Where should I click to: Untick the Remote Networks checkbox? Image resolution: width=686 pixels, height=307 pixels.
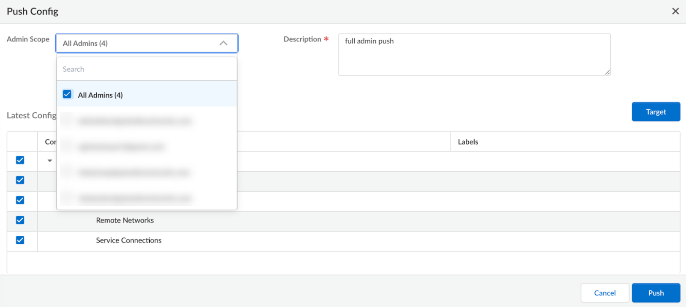pyautogui.click(x=20, y=220)
